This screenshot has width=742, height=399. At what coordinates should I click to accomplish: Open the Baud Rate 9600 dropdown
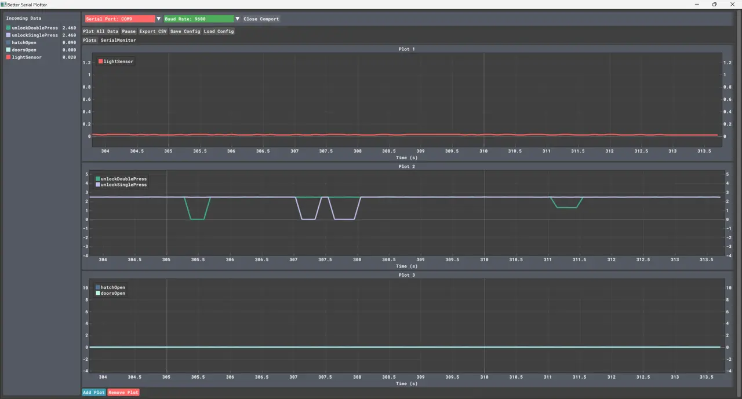tap(199, 19)
